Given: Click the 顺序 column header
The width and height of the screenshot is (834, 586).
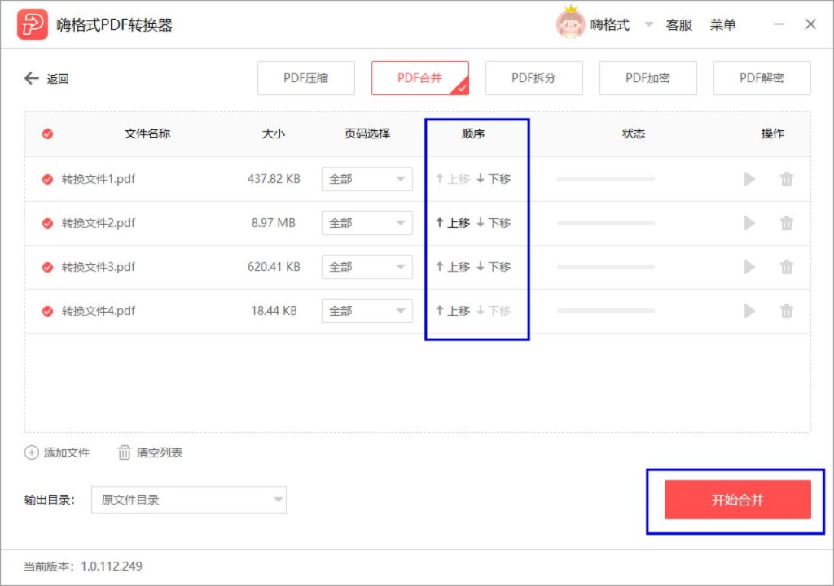Looking at the screenshot, I should 473,133.
